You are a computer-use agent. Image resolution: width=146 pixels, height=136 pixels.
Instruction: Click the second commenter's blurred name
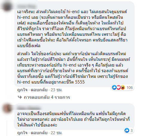tap(29, 108)
